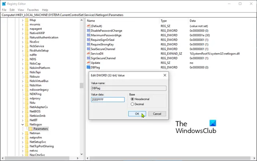
Task: Expand the NetbiosSmb tree node
Action: (23, 116)
